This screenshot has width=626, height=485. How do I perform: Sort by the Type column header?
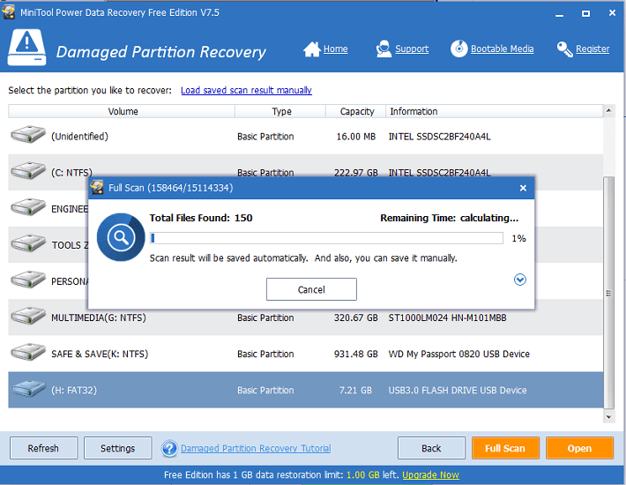coord(280,111)
